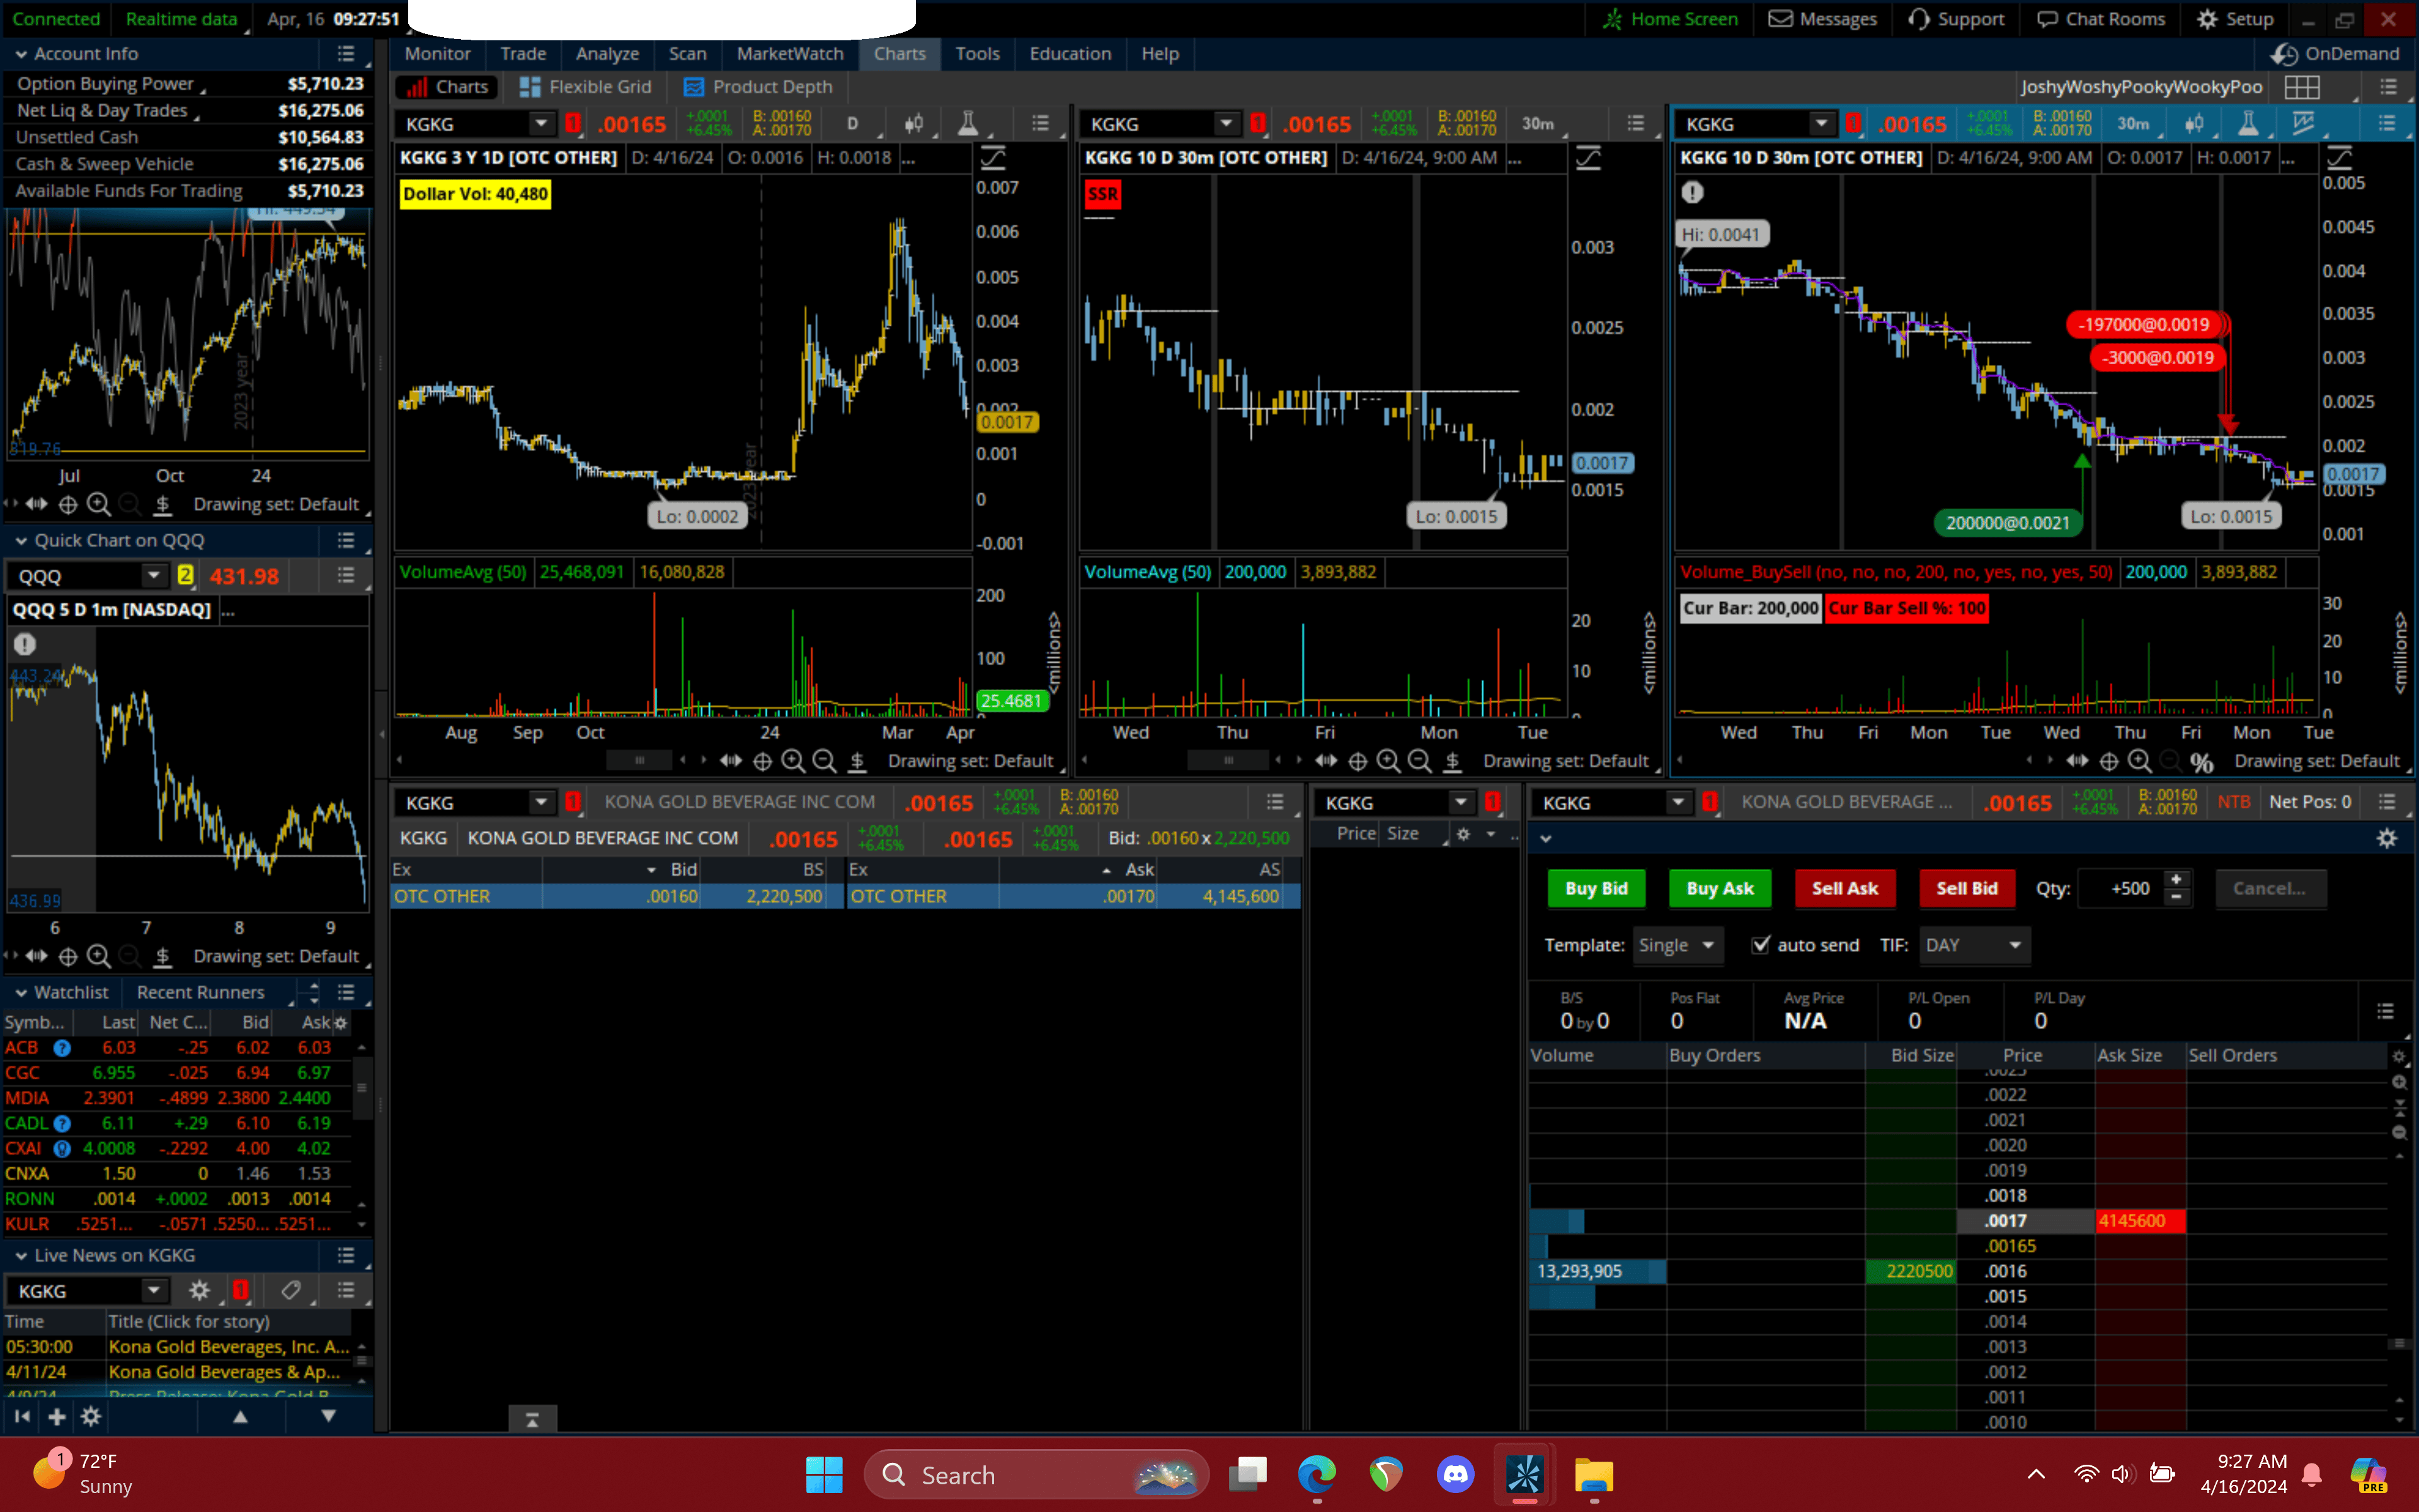This screenshot has height=1512, width=2419.
Task: Click the Buy Ask button
Action: [x=1718, y=888]
